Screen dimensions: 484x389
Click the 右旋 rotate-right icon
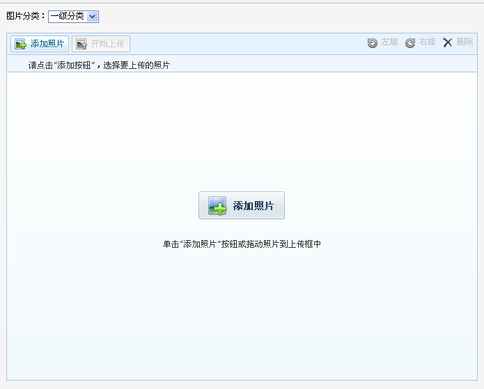click(x=410, y=42)
